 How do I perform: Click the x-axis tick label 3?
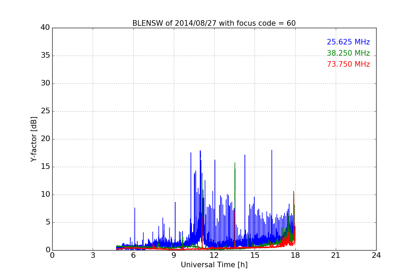click(93, 255)
